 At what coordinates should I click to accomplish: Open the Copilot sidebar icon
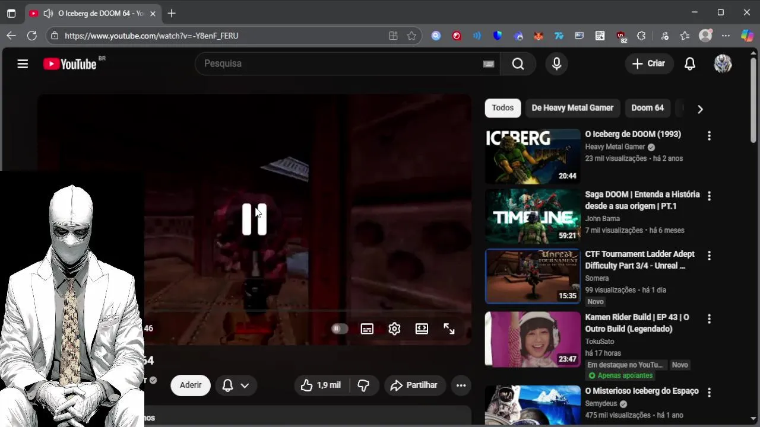coord(747,36)
